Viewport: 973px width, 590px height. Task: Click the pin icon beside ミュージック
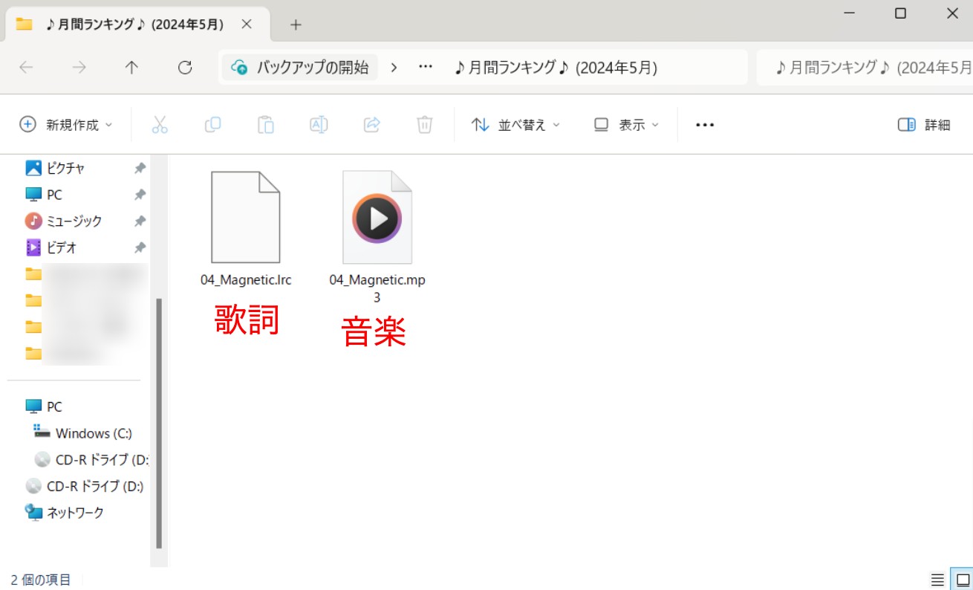pyautogui.click(x=140, y=221)
